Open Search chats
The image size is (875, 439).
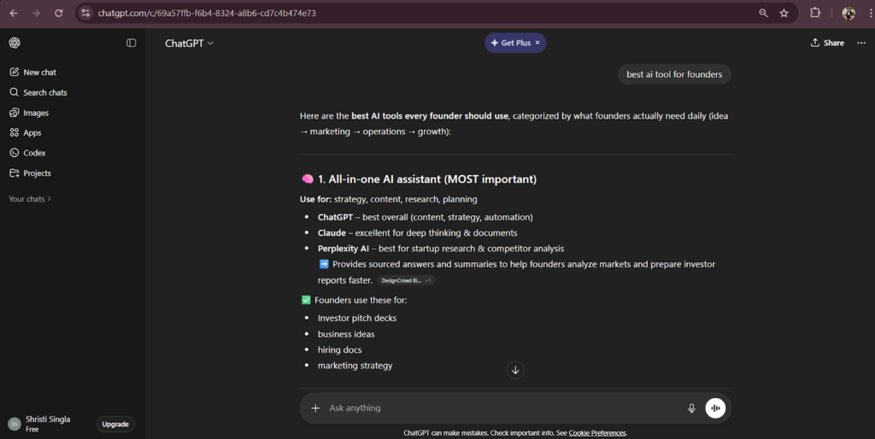[44, 92]
